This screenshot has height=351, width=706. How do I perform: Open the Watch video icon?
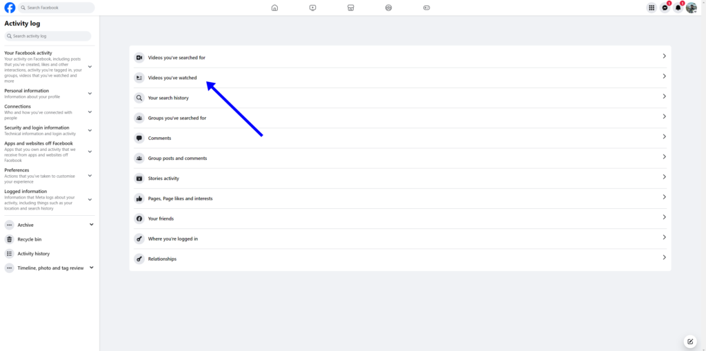312,8
